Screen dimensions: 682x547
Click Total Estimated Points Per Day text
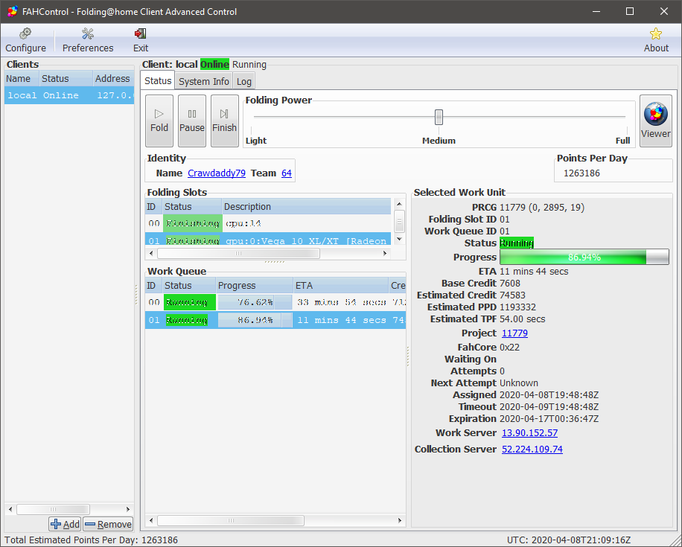(x=91, y=540)
